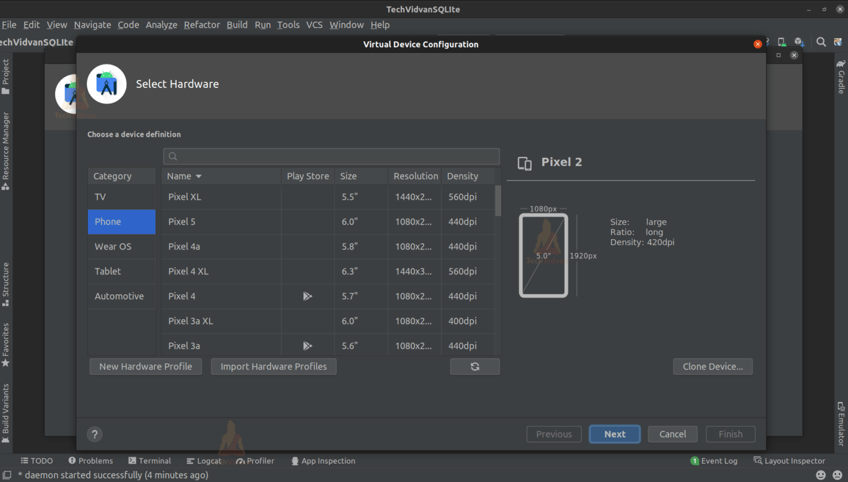Toggle the App Inspection panel

323,460
